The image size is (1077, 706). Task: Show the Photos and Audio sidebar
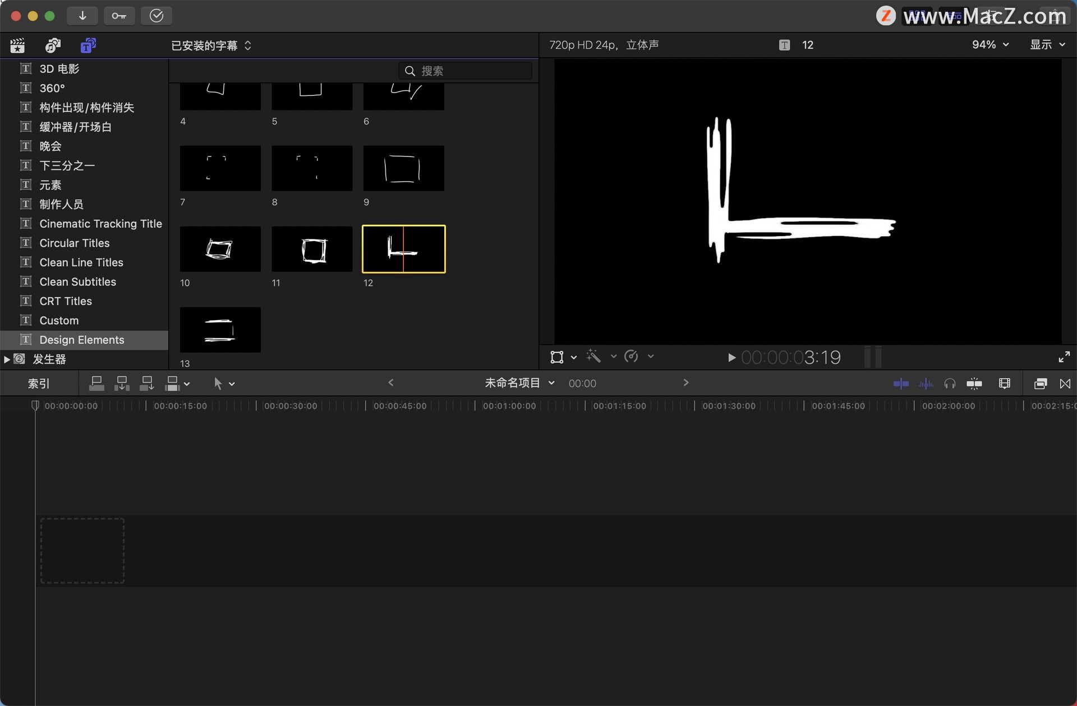(53, 45)
